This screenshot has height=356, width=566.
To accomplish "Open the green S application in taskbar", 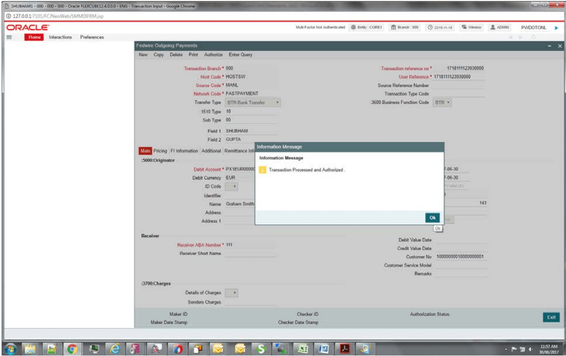I will click(x=261, y=349).
